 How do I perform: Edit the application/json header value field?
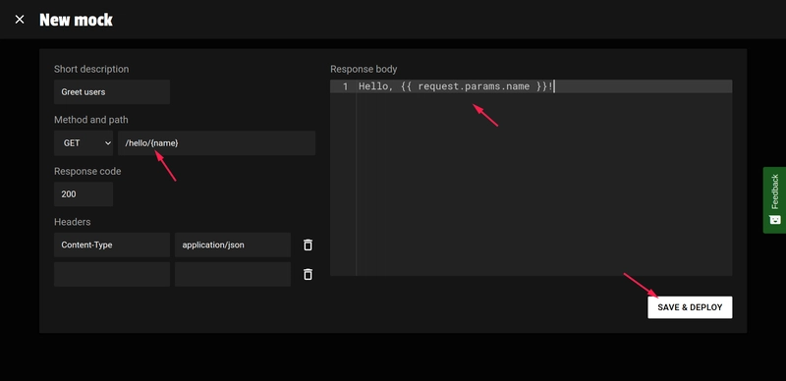point(233,245)
